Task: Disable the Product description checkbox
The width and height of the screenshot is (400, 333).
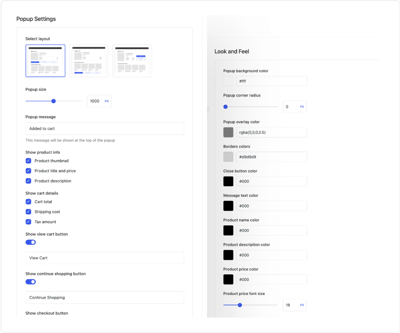Action: pyautogui.click(x=28, y=181)
